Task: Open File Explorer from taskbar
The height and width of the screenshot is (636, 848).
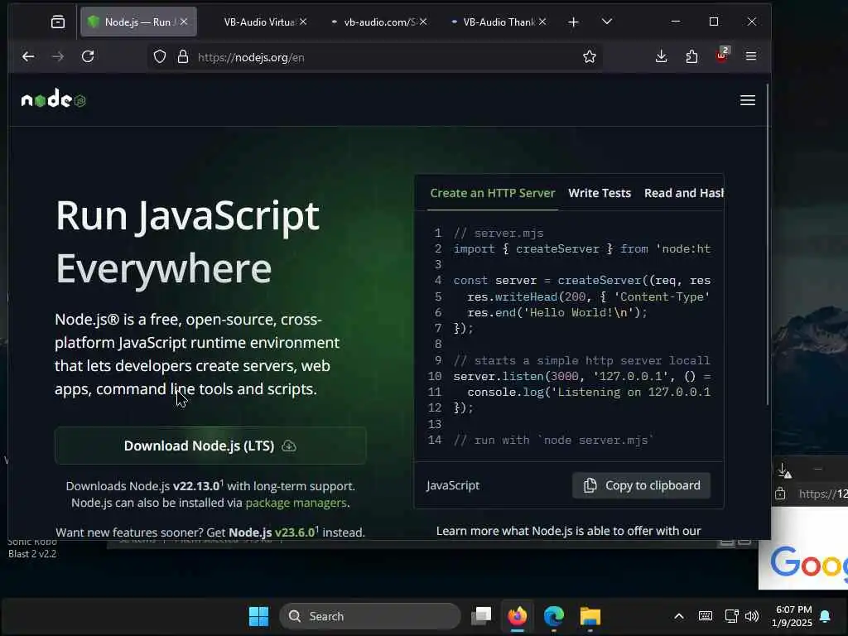Action: [590, 616]
